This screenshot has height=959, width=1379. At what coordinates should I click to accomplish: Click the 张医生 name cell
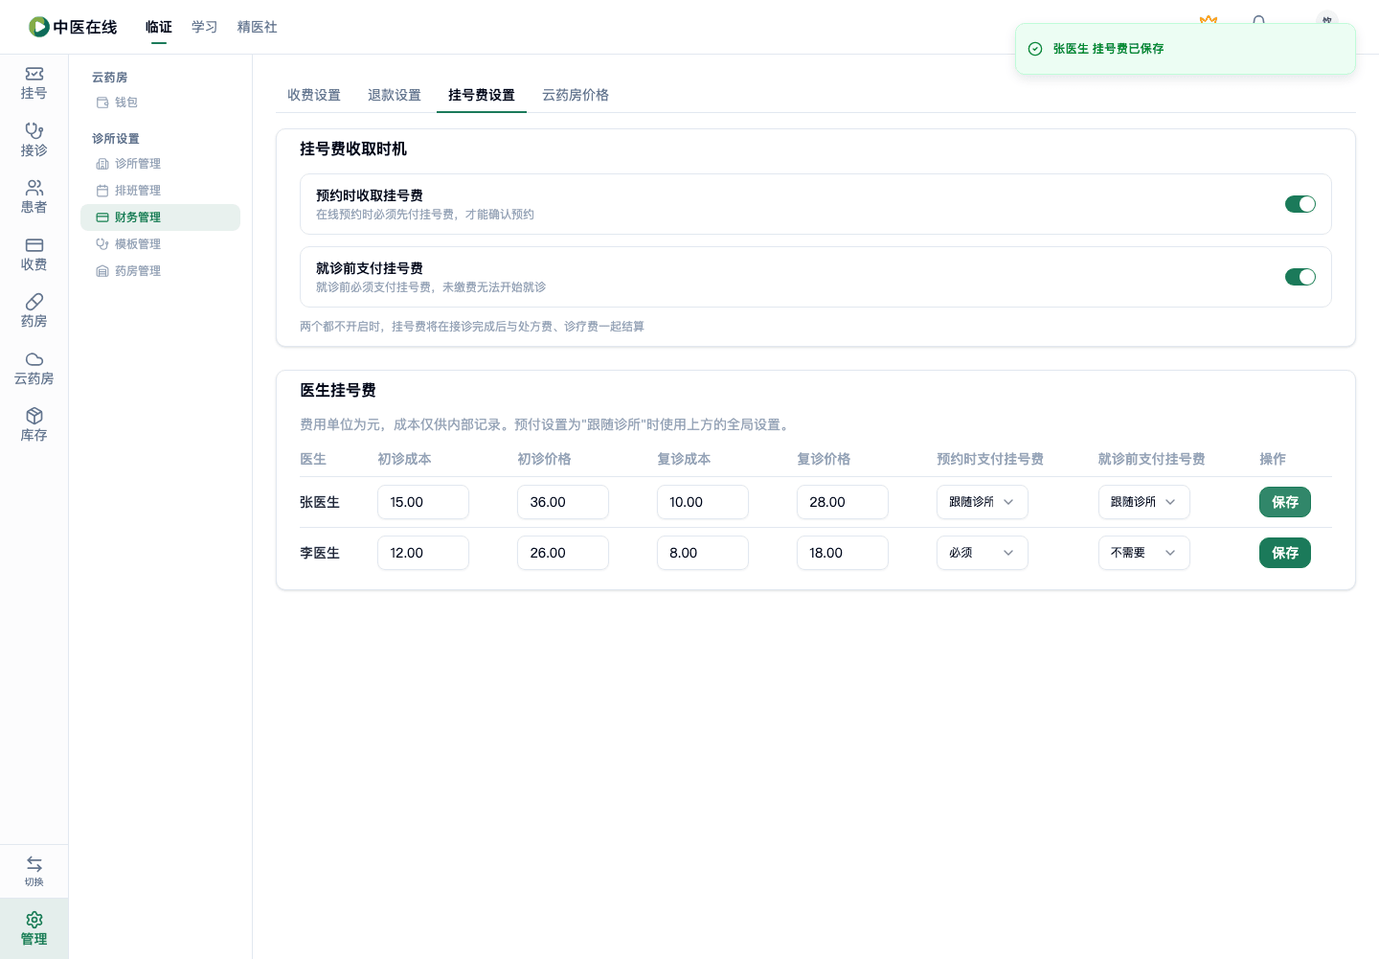pos(320,502)
